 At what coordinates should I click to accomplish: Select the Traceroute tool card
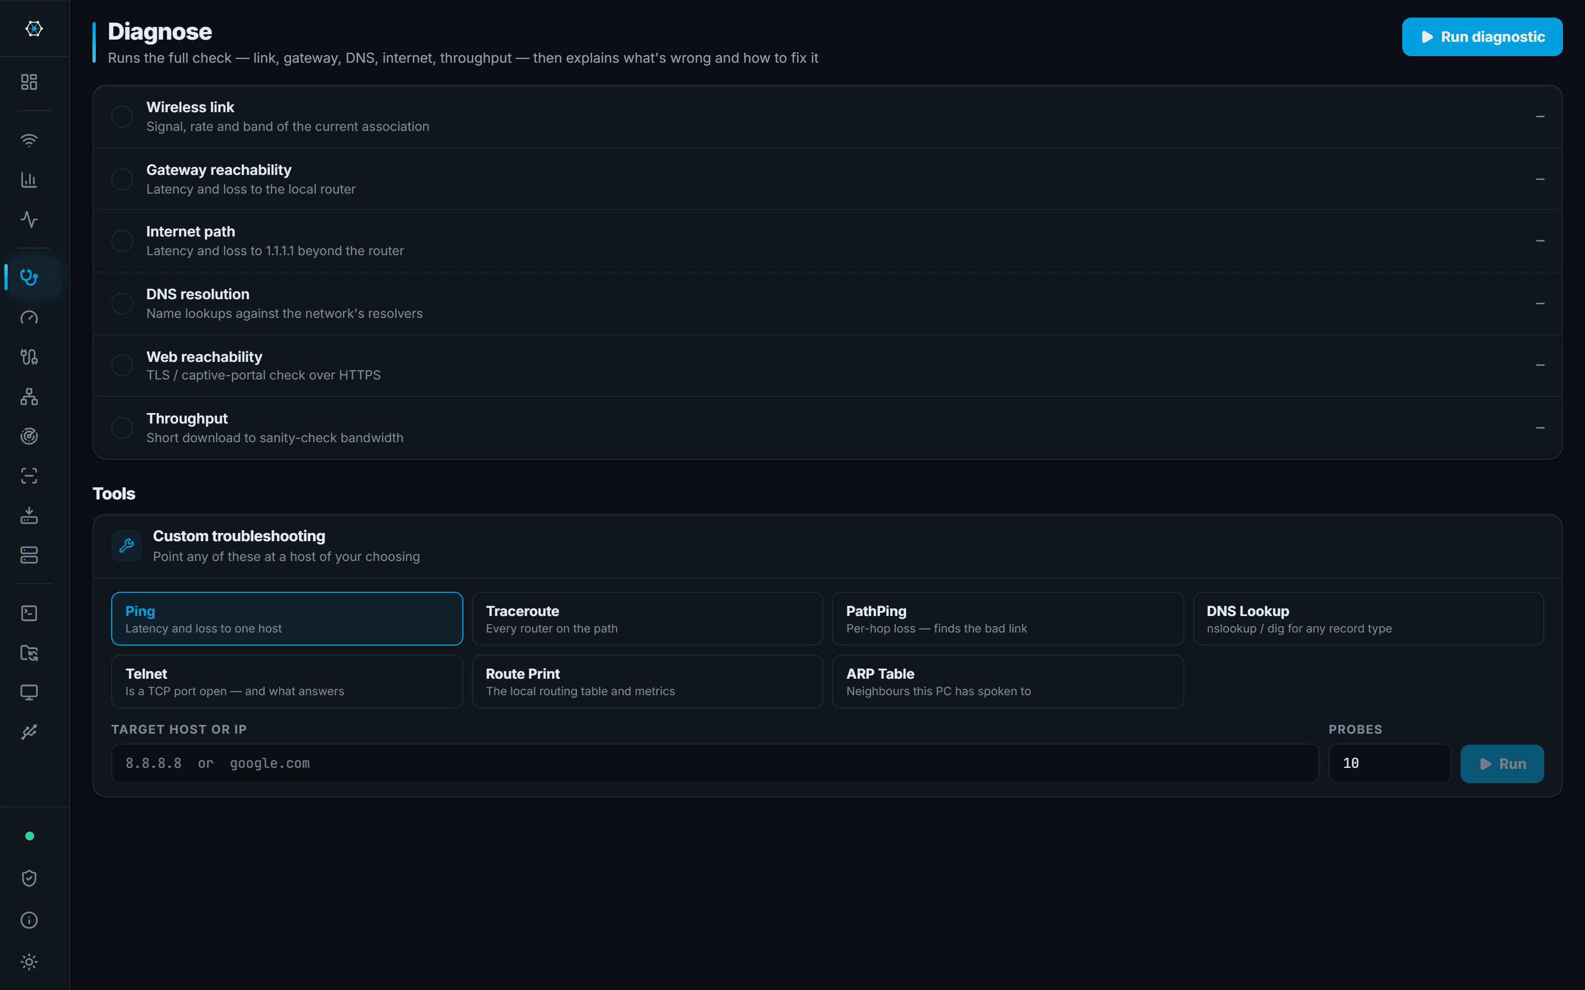click(x=647, y=619)
